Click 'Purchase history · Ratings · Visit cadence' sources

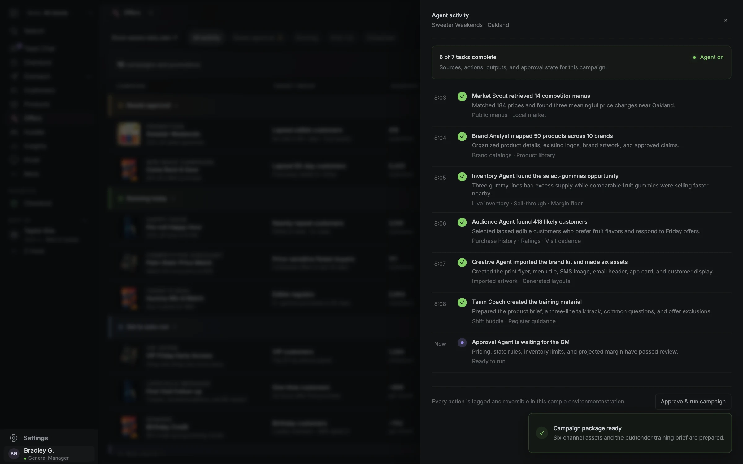[526, 241]
